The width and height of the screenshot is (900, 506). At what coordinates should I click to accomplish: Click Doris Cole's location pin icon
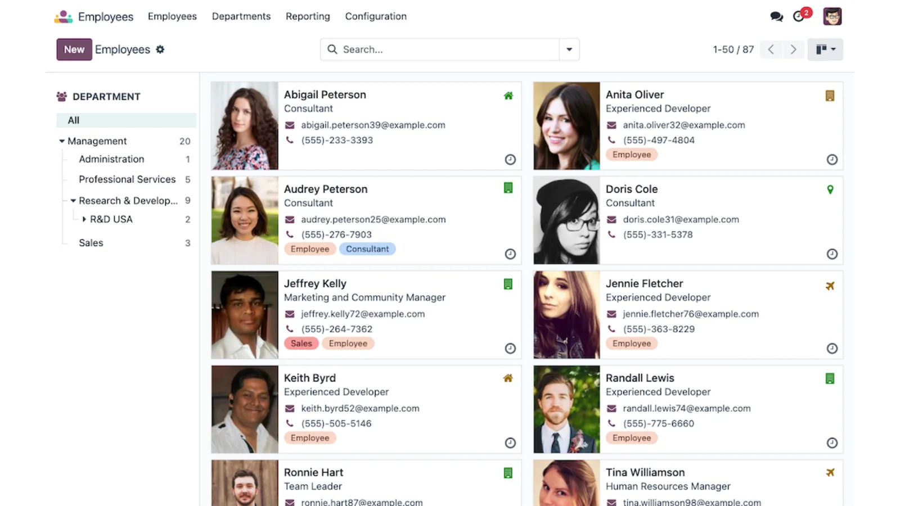coord(830,189)
